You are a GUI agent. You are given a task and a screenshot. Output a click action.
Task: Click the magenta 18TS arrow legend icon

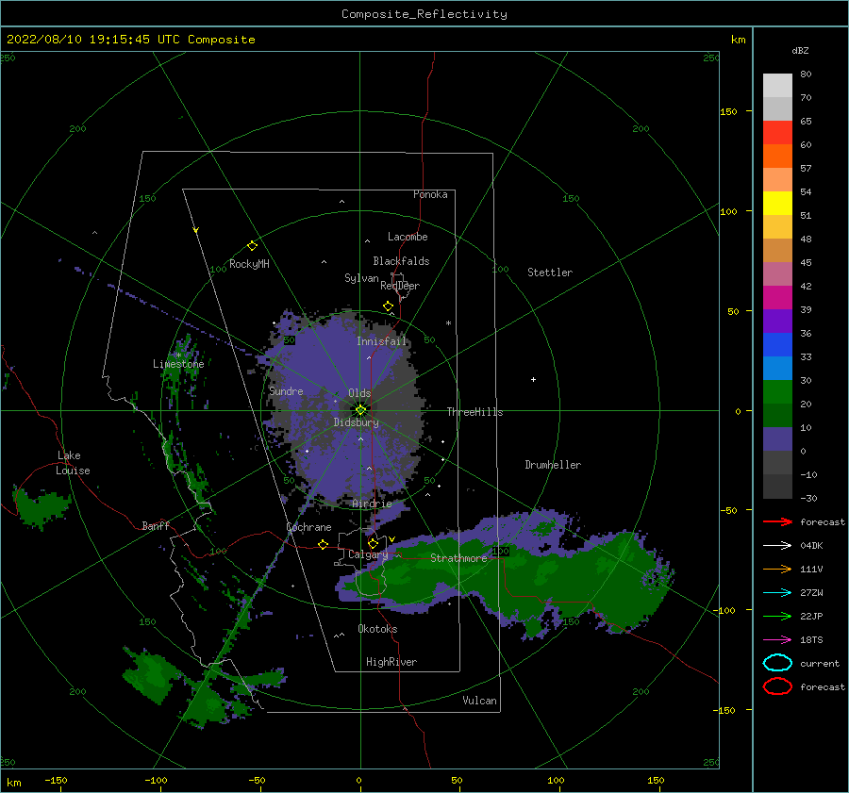[x=777, y=639]
